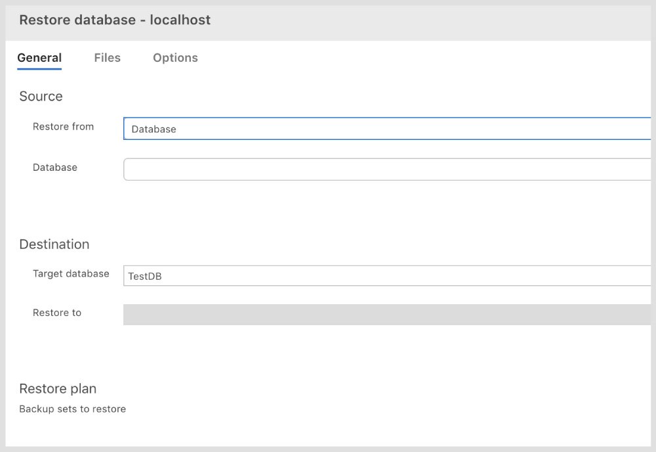Click the Restore plan section heading

(x=58, y=388)
